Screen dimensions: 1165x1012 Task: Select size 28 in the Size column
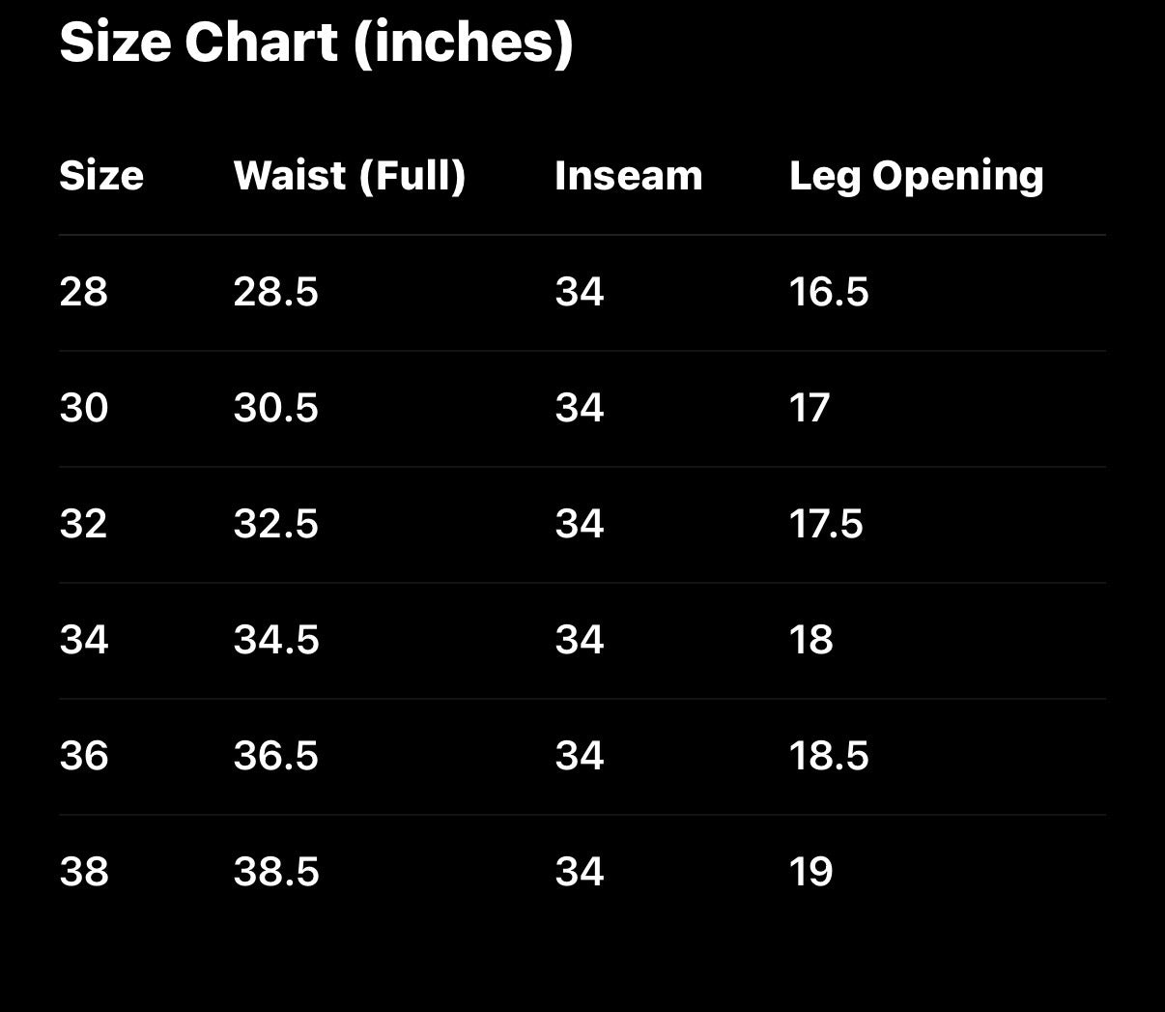[x=84, y=292]
